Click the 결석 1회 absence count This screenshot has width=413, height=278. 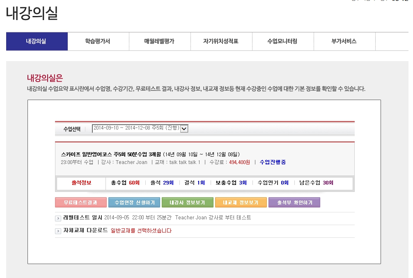(195, 183)
